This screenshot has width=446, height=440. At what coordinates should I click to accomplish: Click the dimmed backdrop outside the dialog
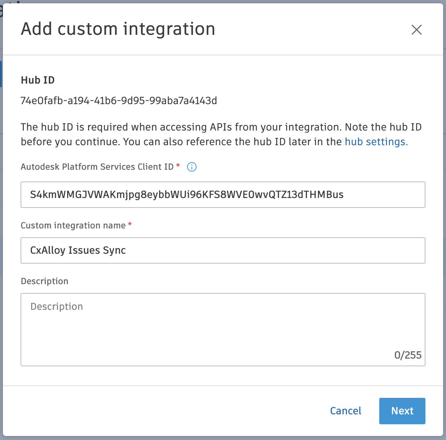(x=445, y=220)
